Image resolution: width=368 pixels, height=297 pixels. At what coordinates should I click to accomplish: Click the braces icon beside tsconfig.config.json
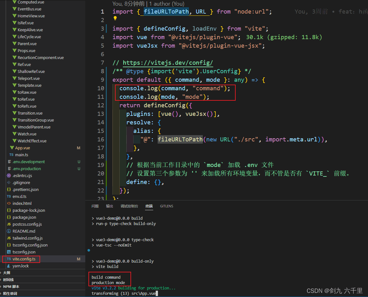click(x=9, y=245)
